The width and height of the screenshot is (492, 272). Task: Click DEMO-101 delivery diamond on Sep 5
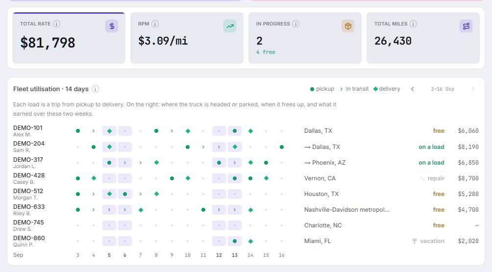(109, 131)
